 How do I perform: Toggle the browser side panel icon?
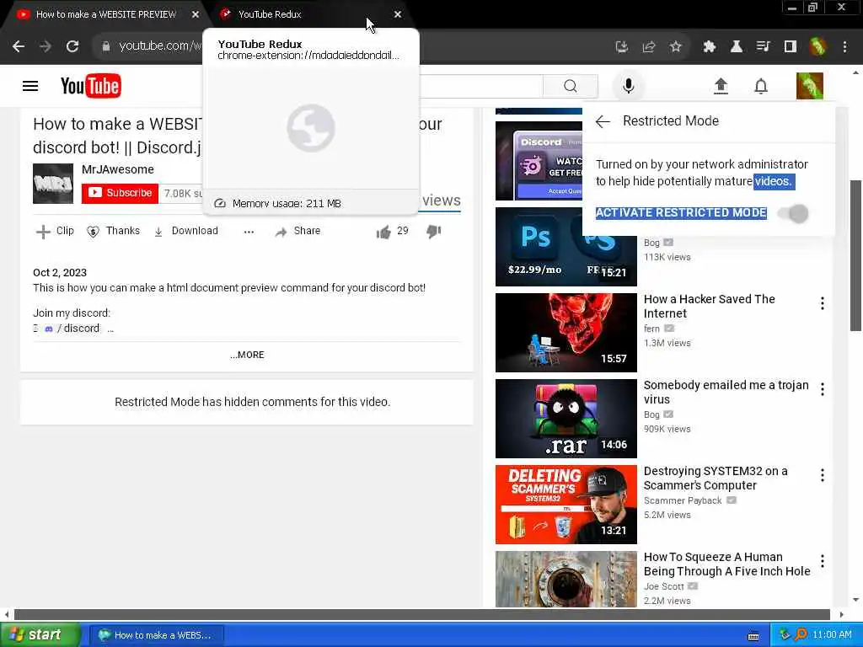click(791, 47)
